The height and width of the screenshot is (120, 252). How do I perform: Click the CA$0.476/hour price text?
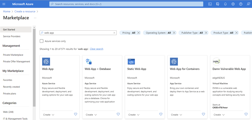(x=220, y=108)
